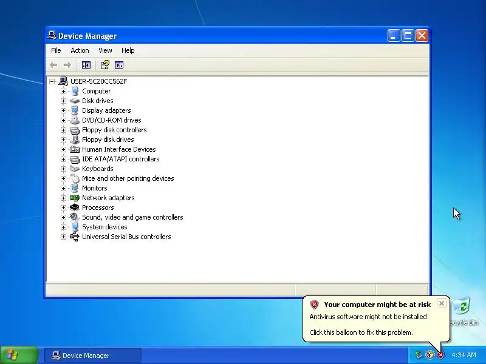Click the Sound controllers speaker icon
This screenshot has height=364, width=486.
coord(75,217)
